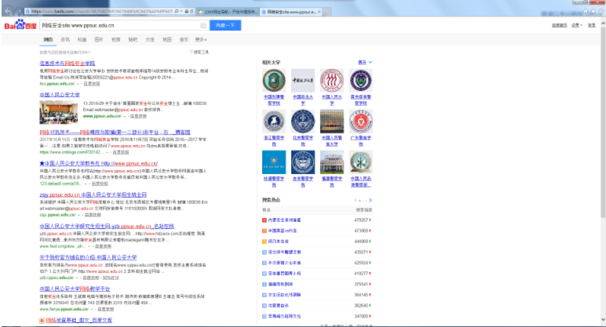Open the 研究生招生网 yzb.ppsuc.edu.cn result link
This screenshot has height=327, width=606.
pyautogui.click(x=107, y=227)
